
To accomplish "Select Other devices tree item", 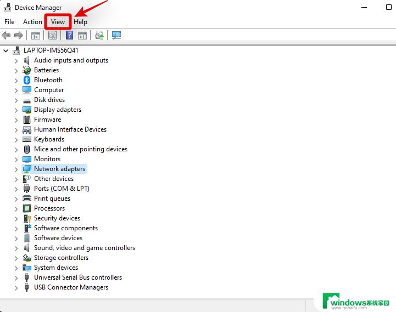I will tap(54, 179).
